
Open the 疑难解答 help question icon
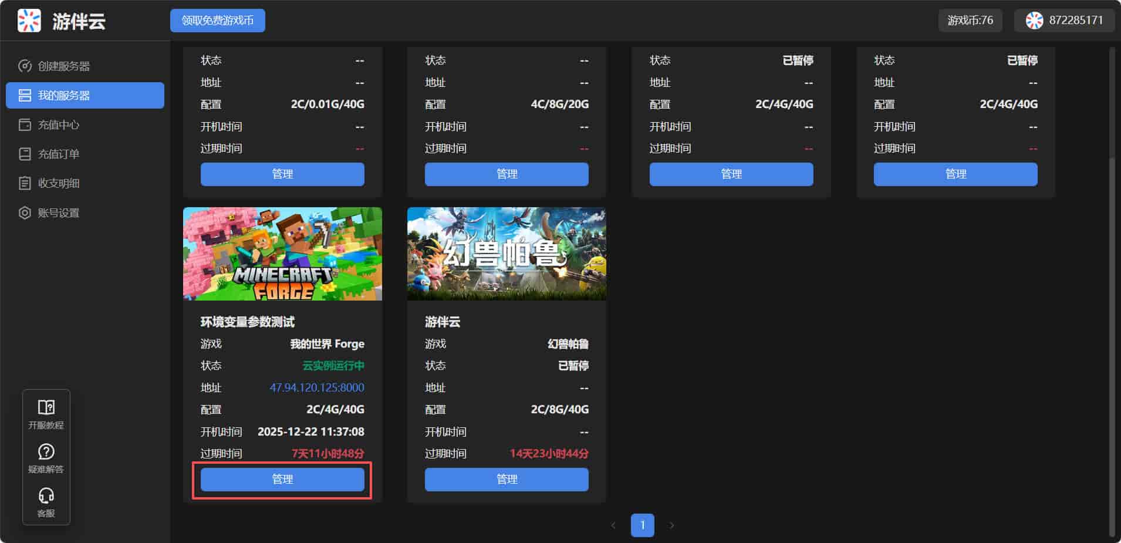(46, 451)
